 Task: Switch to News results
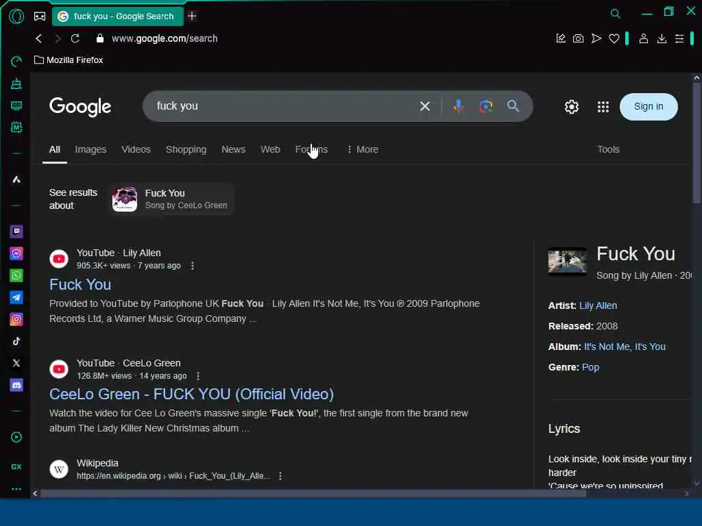233,149
